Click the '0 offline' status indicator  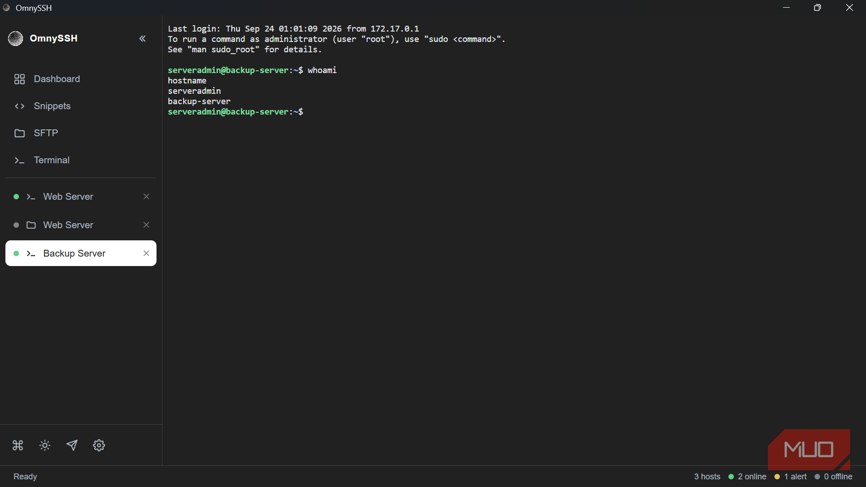[834, 477]
